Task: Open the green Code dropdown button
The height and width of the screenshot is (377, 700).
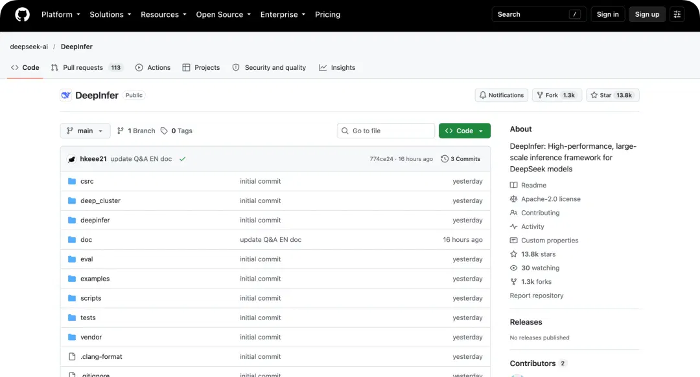Action: pos(464,131)
